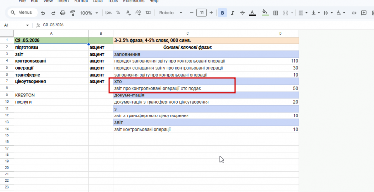This screenshot has height=192, width=374.
Task: Open the View menu
Action: [x=48, y=1]
